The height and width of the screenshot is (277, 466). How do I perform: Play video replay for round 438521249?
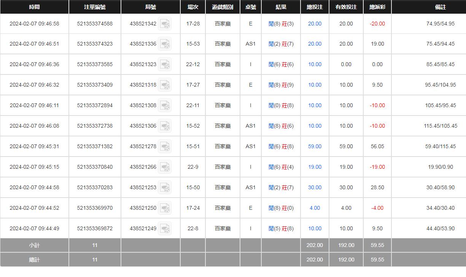point(165,229)
